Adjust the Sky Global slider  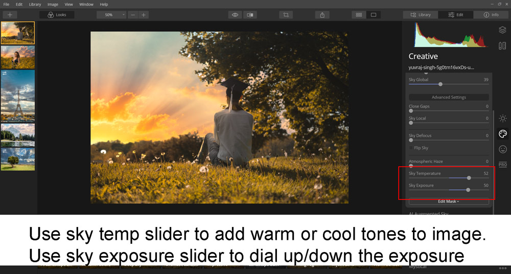pyautogui.click(x=440, y=84)
